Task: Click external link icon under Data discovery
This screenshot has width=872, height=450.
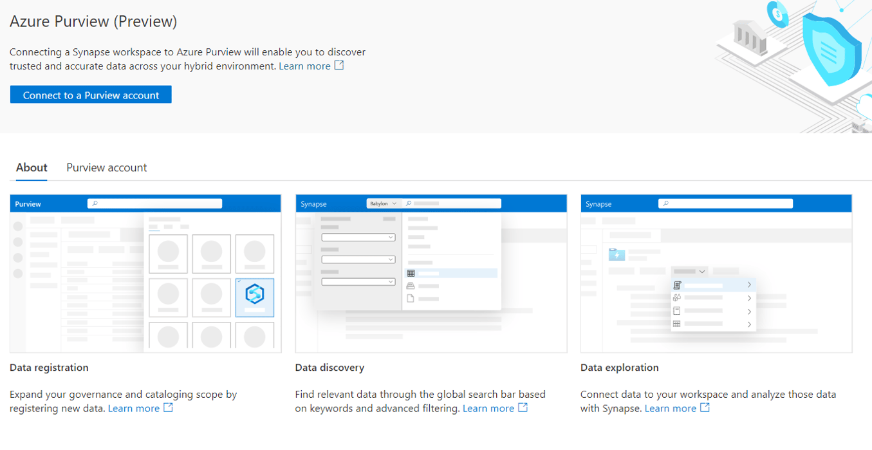Action: 523,408
